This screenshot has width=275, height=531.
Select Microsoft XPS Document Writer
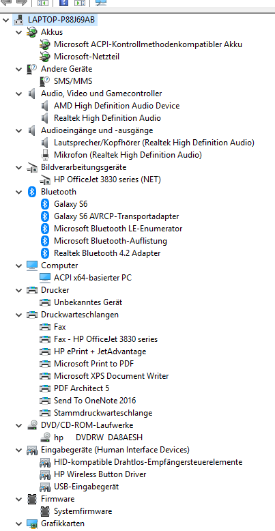[111, 376]
